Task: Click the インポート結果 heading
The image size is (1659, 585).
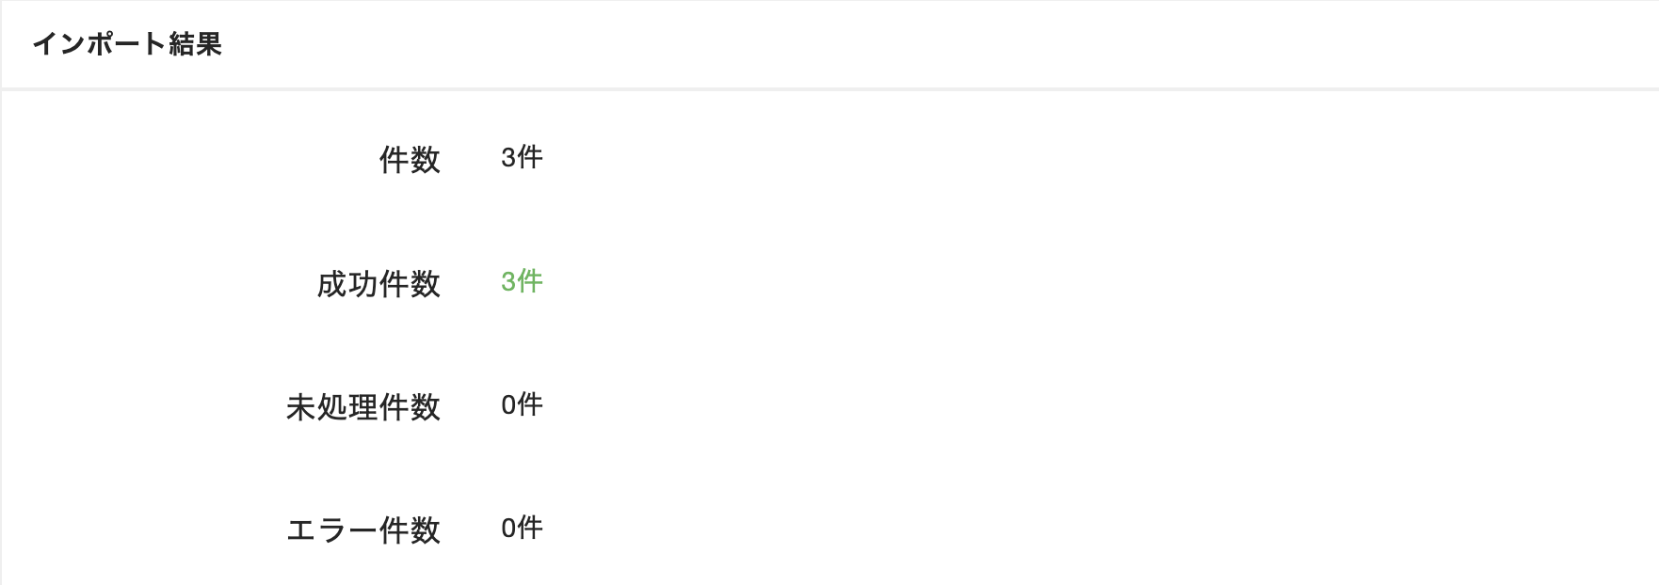Action: pyautogui.click(x=127, y=44)
